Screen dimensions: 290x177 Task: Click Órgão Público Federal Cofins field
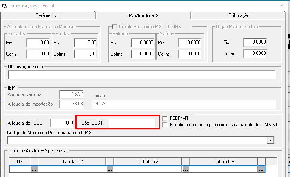255,54
